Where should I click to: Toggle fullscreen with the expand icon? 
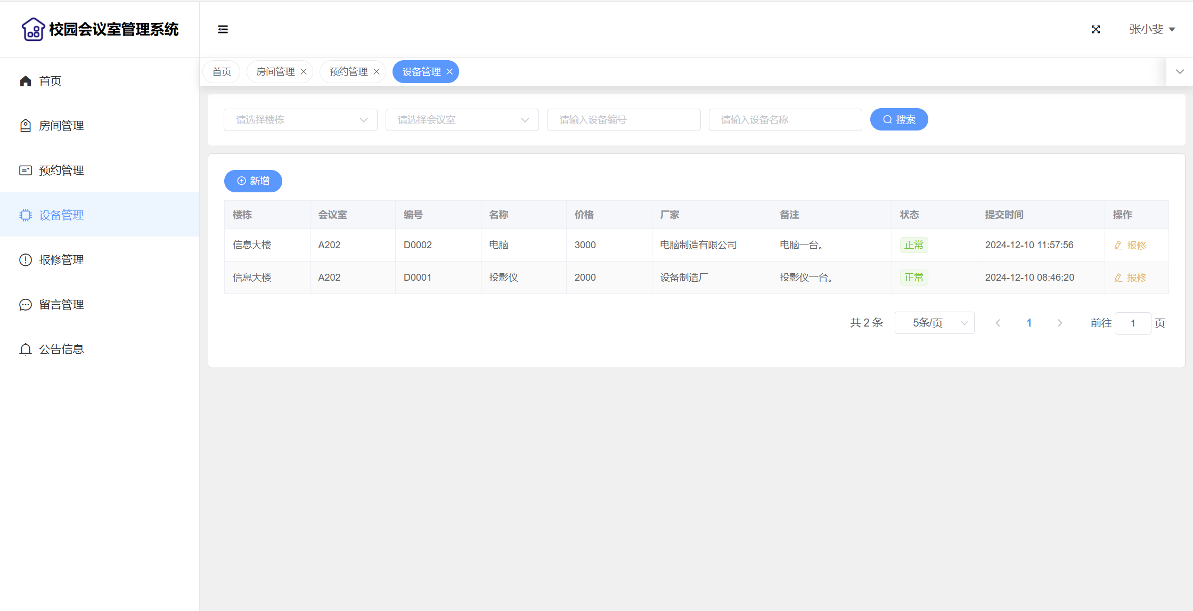(1096, 29)
